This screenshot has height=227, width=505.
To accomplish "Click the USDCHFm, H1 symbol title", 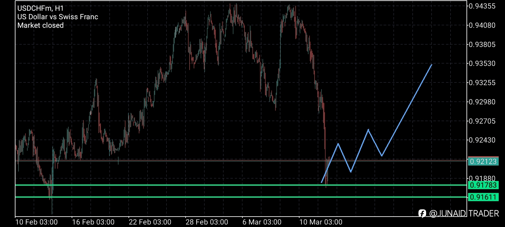I will (40, 8).
